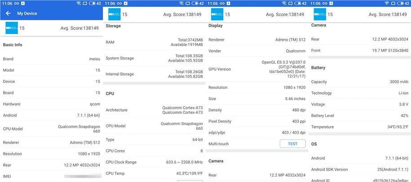Screen dimensions: 411x182
Task: Select the Type 64-bit value
Action: (x=198, y=140)
